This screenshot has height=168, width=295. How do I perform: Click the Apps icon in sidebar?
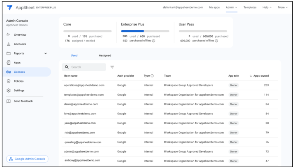(9, 63)
